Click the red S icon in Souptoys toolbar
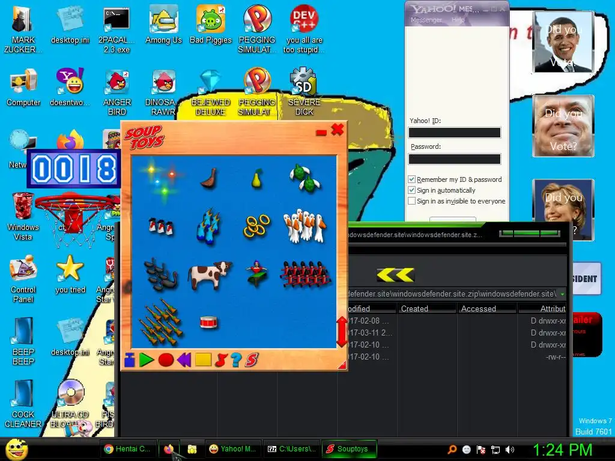This screenshot has width=615, height=461. pyautogui.click(x=252, y=360)
